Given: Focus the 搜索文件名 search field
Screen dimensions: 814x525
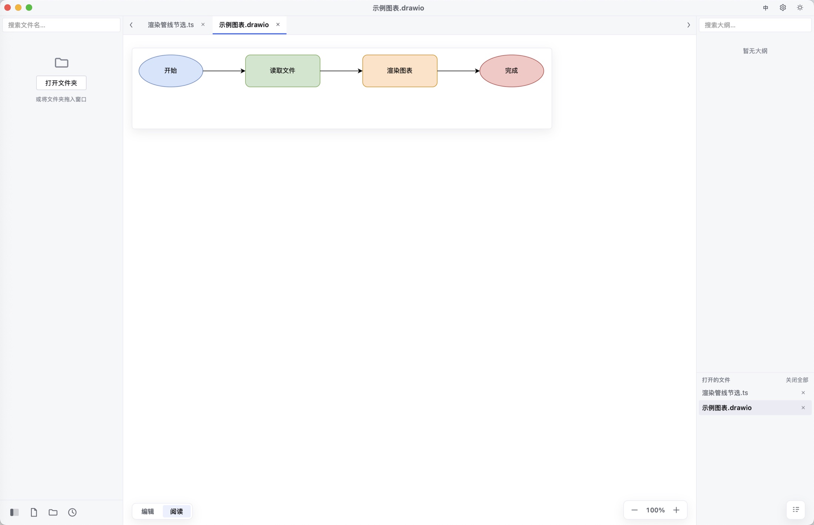Looking at the screenshot, I should pos(61,25).
